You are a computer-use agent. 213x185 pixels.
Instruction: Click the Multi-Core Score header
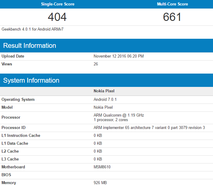(x=172, y=4)
